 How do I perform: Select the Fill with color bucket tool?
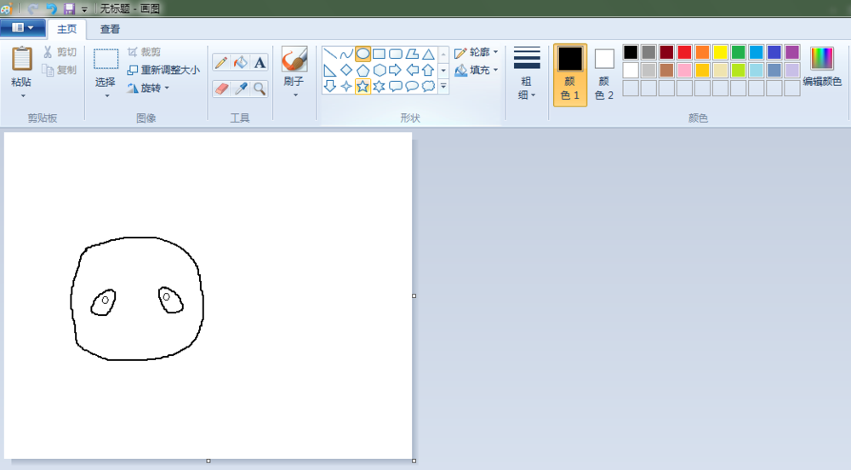[x=241, y=62]
